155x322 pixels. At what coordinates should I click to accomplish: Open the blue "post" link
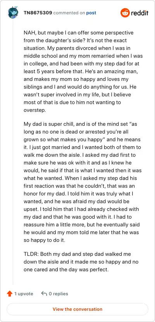point(91,13)
